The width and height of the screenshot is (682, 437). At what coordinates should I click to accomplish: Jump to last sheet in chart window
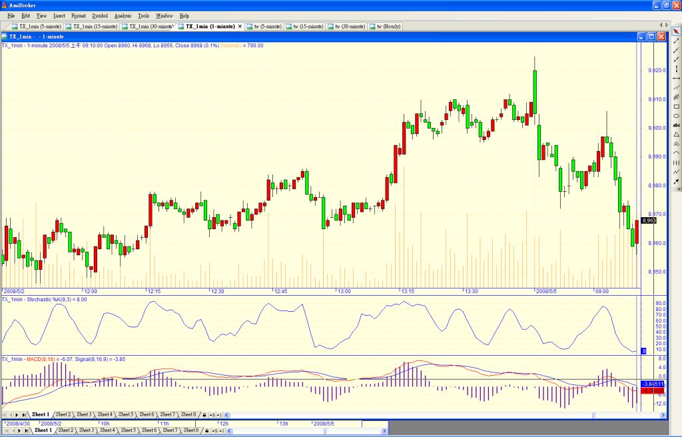pos(23,415)
